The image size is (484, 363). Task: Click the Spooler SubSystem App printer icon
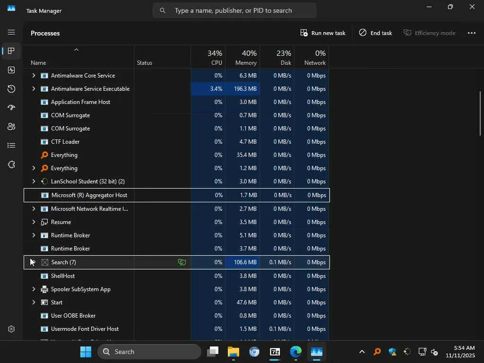pyautogui.click(x=44, y=289)
